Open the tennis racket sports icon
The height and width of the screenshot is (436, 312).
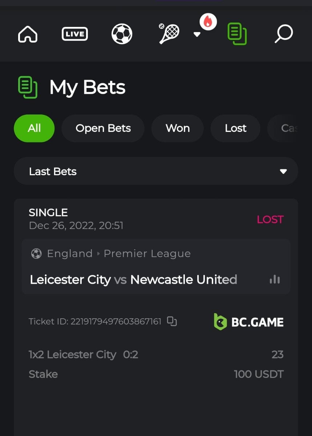coord(169,34)
